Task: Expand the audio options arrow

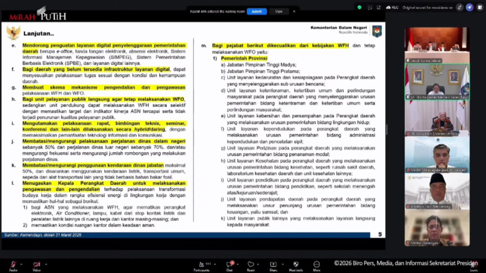Action: click(x=20, y=263)
